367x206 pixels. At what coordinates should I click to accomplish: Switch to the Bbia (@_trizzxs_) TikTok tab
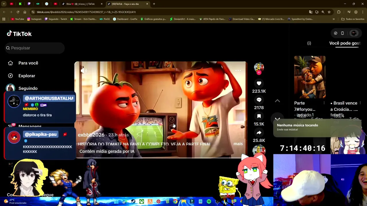tap(80, 4)
